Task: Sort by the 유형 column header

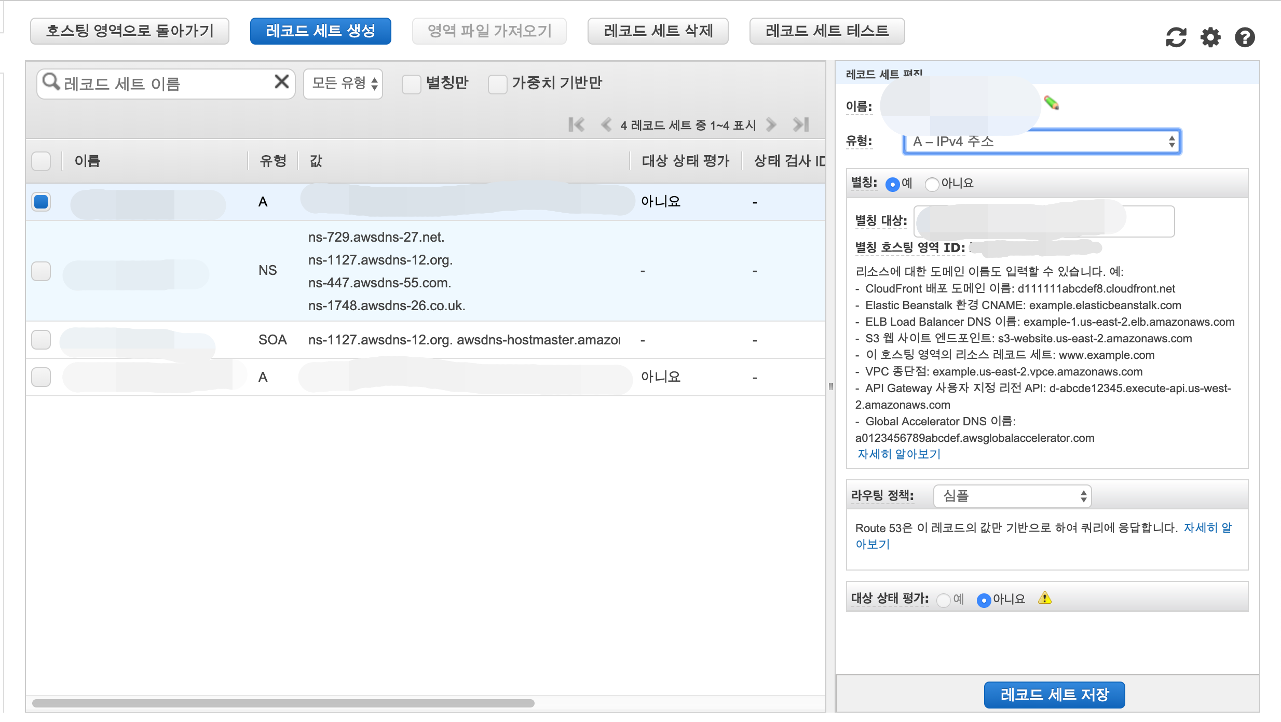Action: 273,161
